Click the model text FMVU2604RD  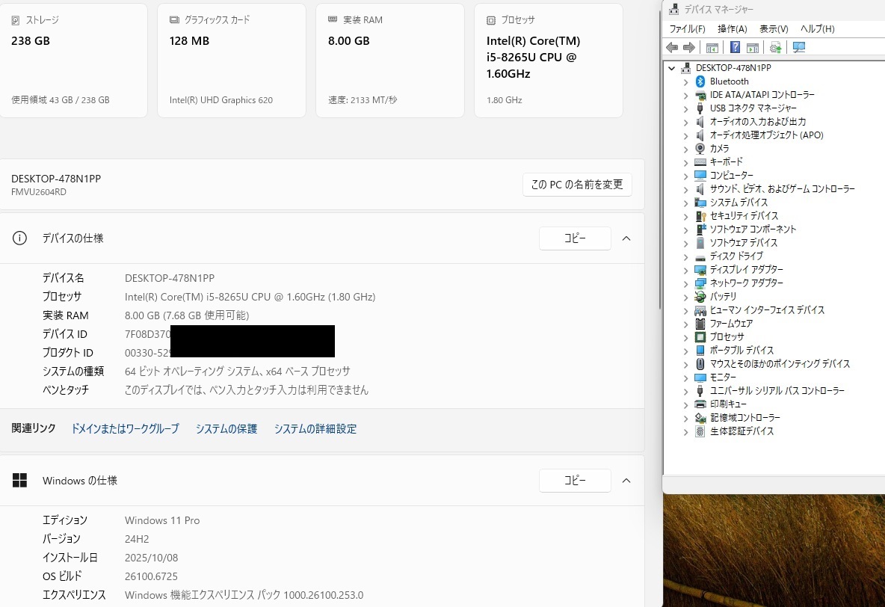click(x=39, y=192)
